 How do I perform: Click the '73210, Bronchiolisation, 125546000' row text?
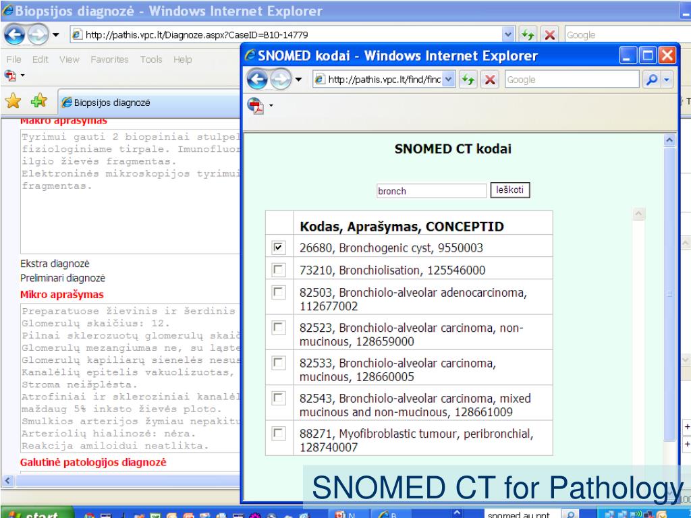(x=392, y=270)
